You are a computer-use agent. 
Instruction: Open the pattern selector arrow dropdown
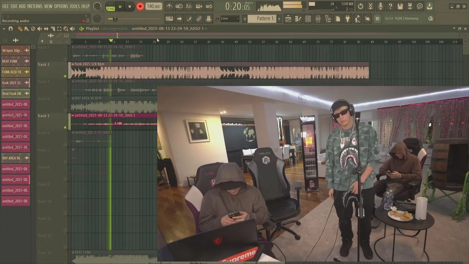coord(245,19)
